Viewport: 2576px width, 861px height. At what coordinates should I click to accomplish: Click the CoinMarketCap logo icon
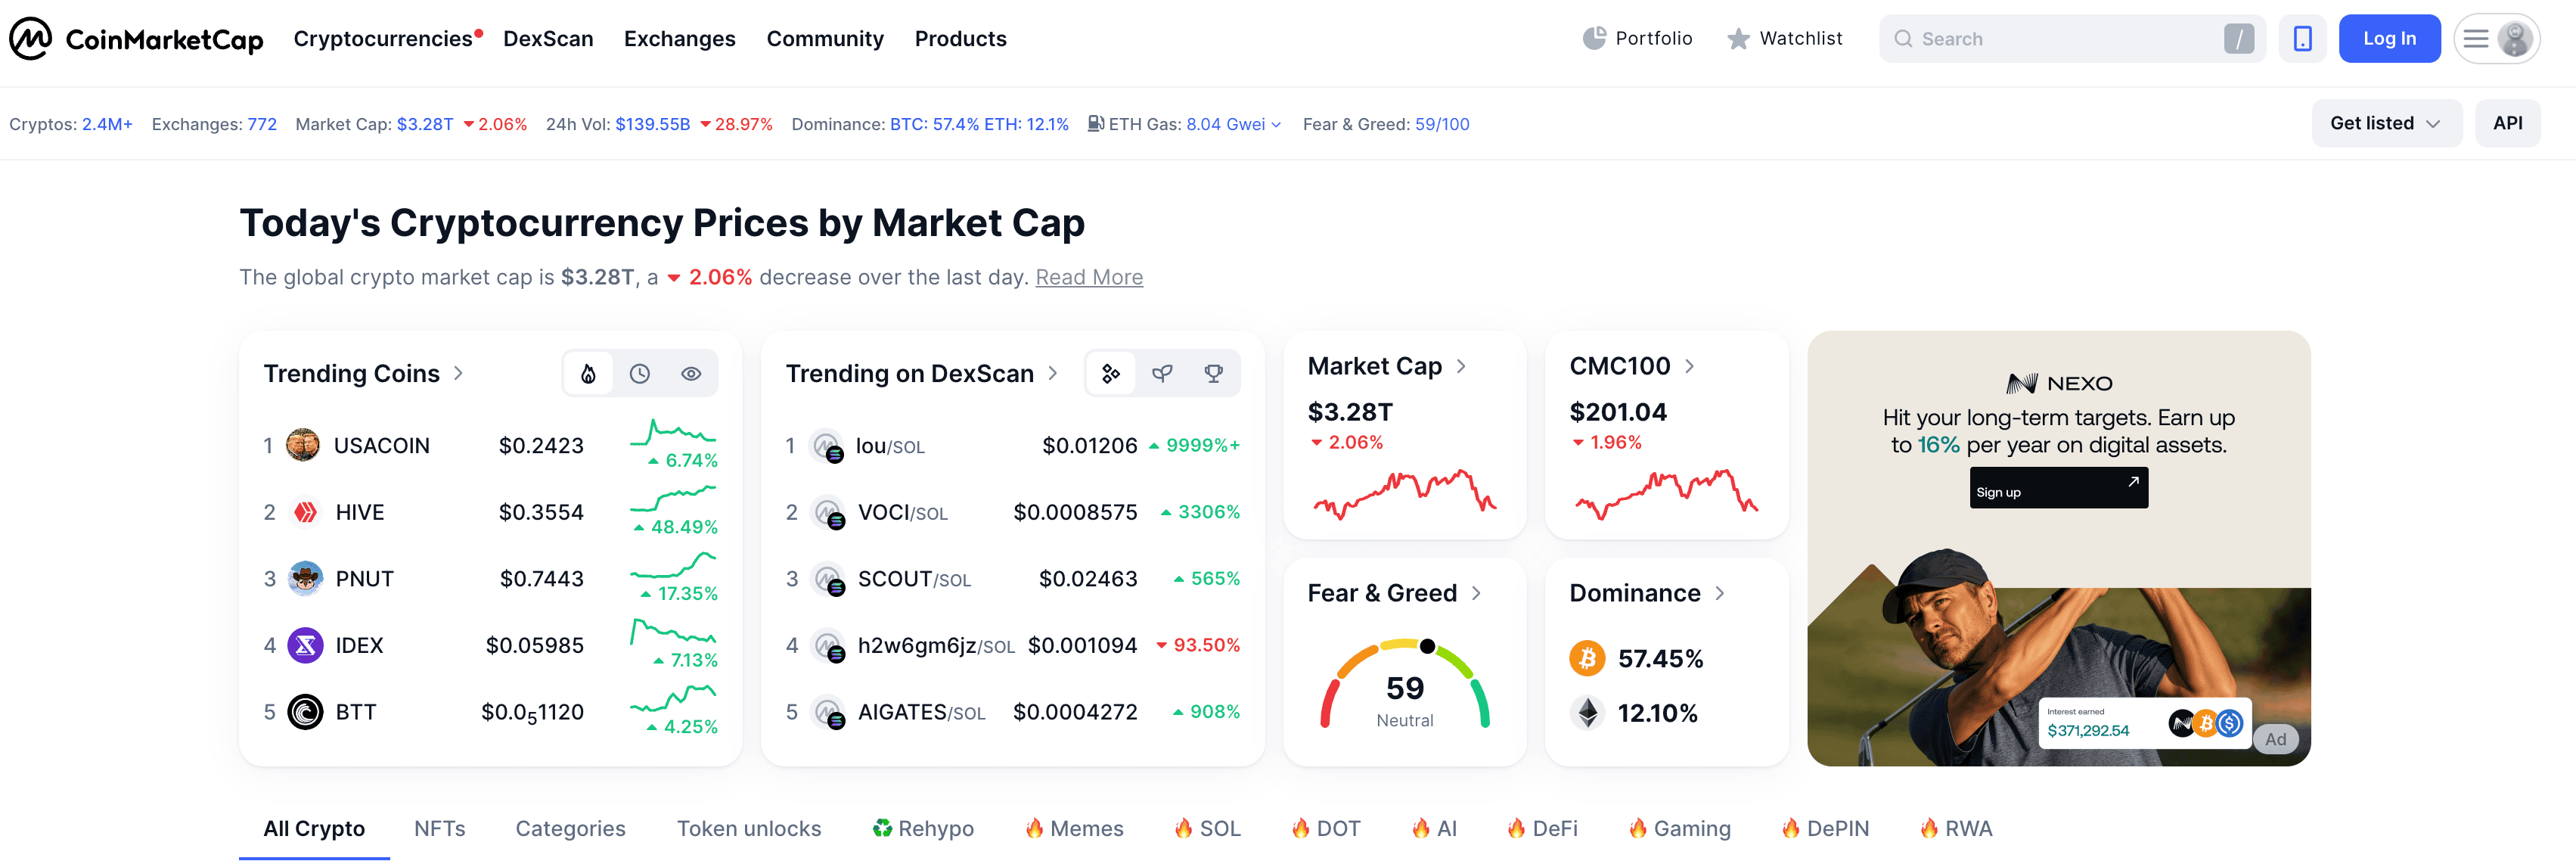[x=31, y=39]
